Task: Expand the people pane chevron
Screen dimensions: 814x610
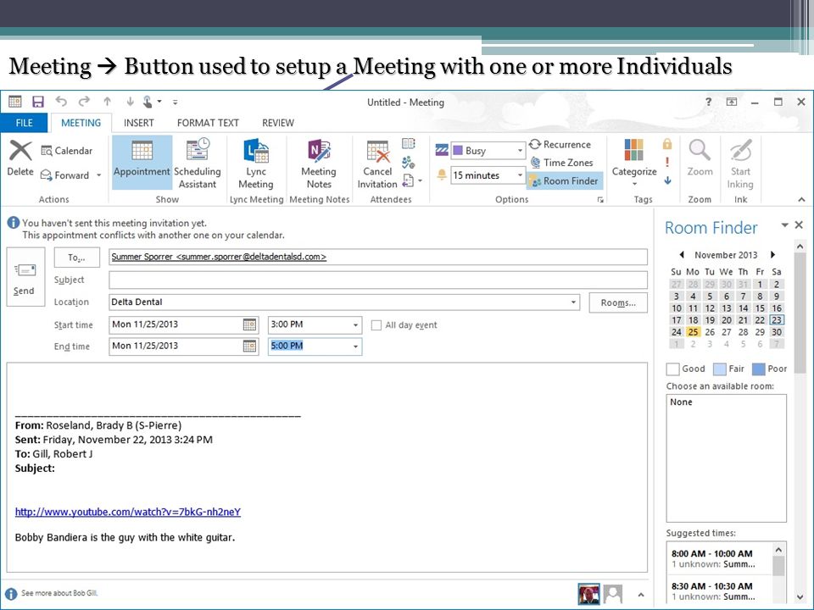Action: coord(641,595)
